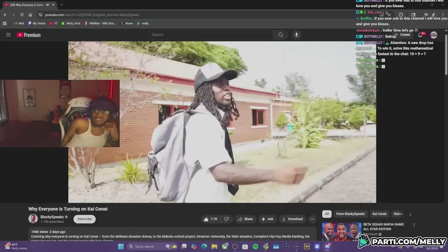
Task: Open the YT bookmark
Action: [x=54, y=23]
